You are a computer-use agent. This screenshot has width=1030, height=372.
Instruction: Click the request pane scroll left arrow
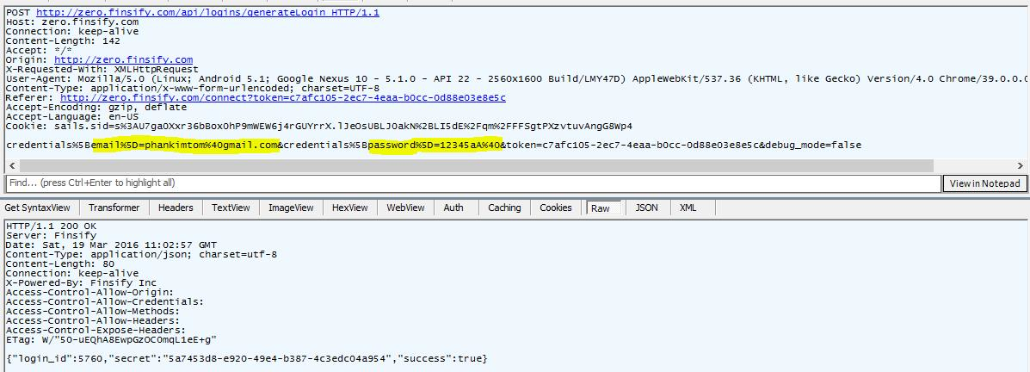(9, 165)
